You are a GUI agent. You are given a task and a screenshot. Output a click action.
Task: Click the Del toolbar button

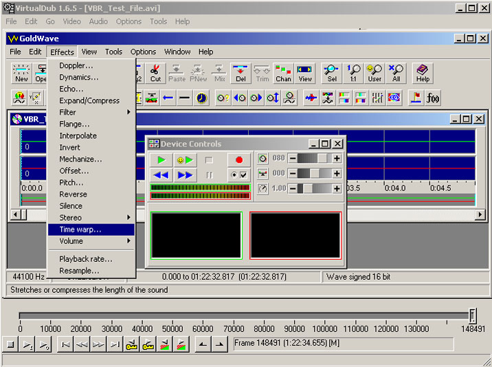241,73
